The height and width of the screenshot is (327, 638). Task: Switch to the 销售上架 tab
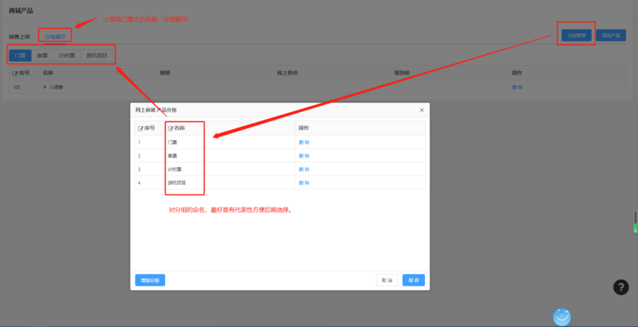pyautogui.click(x=20, y=36)
